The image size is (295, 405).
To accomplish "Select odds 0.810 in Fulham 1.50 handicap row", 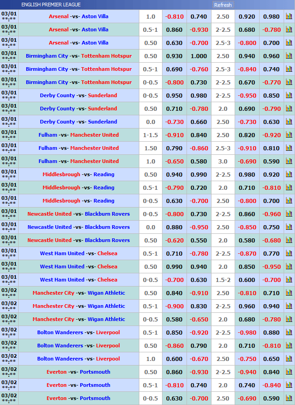I will [271, 148].
